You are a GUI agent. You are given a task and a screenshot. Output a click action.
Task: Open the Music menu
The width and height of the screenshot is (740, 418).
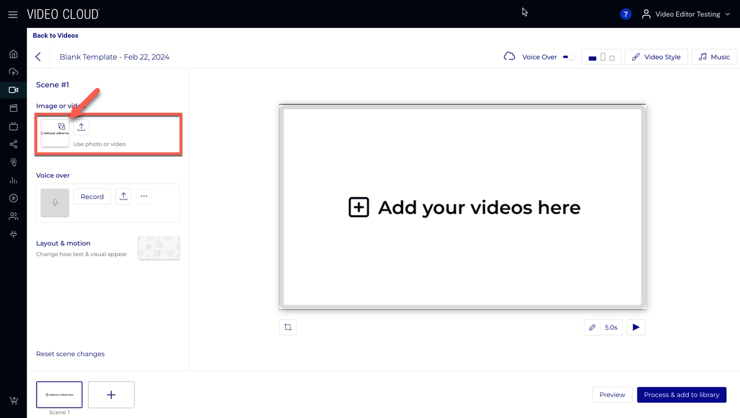(x=714, y=57)
